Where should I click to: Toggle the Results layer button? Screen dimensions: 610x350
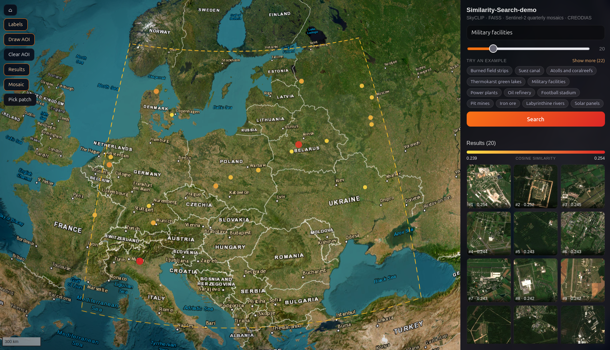(17, 69)
